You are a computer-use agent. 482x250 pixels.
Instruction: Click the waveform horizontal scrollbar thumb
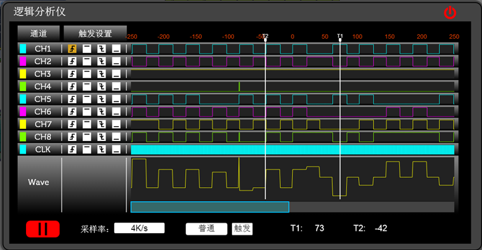[x=210, y=207]
